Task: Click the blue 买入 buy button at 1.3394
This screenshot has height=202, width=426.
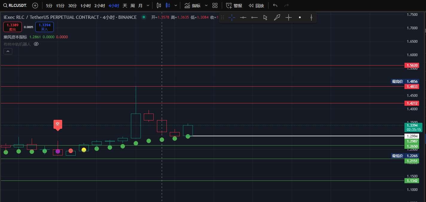Action: coord(45,27)
